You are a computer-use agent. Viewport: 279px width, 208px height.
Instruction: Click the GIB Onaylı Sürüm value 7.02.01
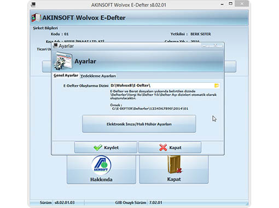coord(156,203)
